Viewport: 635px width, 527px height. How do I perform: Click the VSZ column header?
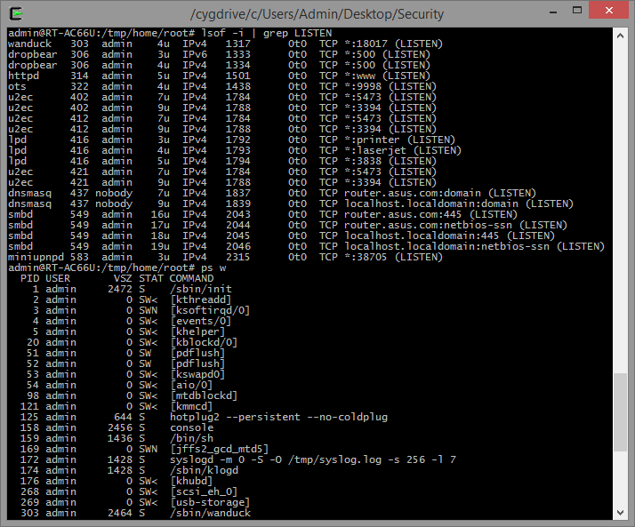point(123,278)
